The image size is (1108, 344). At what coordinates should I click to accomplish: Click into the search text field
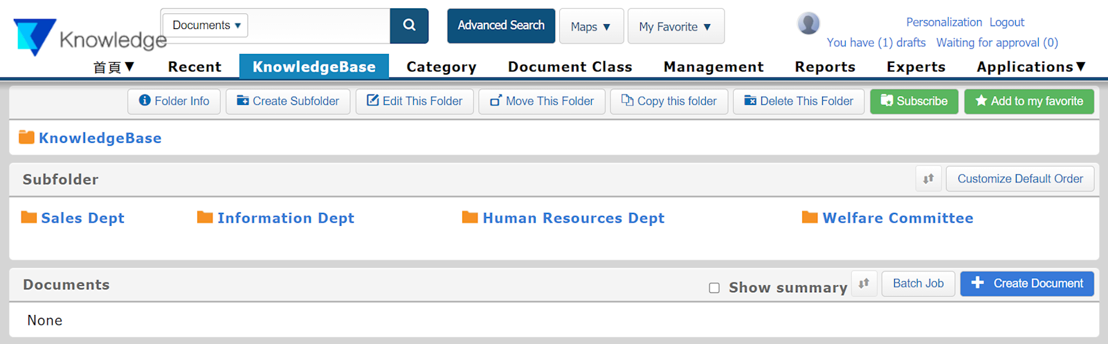click(x=318, y=26)
